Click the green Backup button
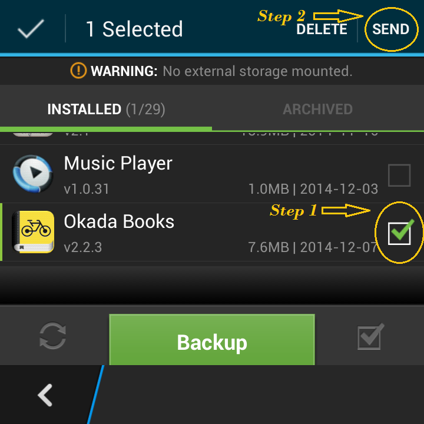 pyautogui.click(x=212, y=340)
